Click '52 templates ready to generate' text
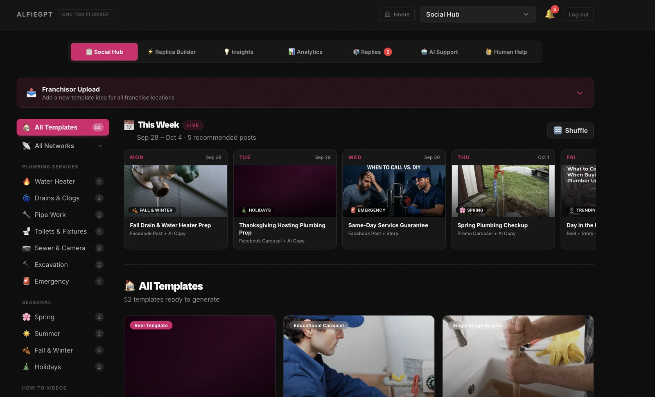655x397 pixels. pos(172,299)
